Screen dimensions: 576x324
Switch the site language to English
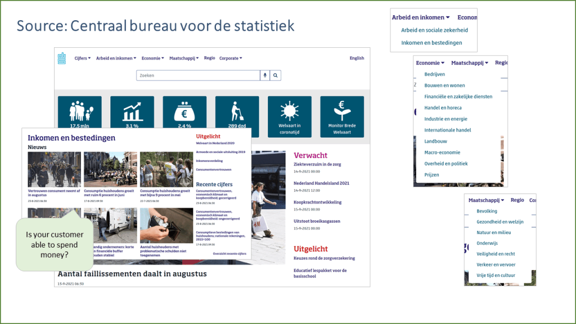click(357, 58)
